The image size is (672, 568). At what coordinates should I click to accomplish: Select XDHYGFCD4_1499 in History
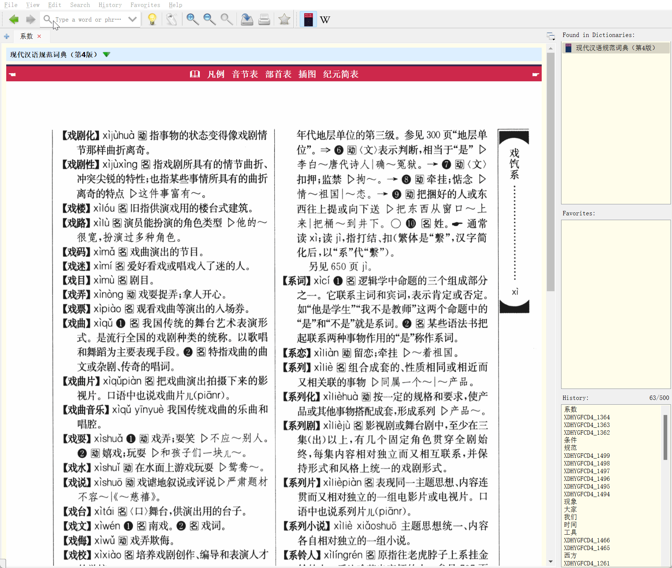click(x=587, y=456)
